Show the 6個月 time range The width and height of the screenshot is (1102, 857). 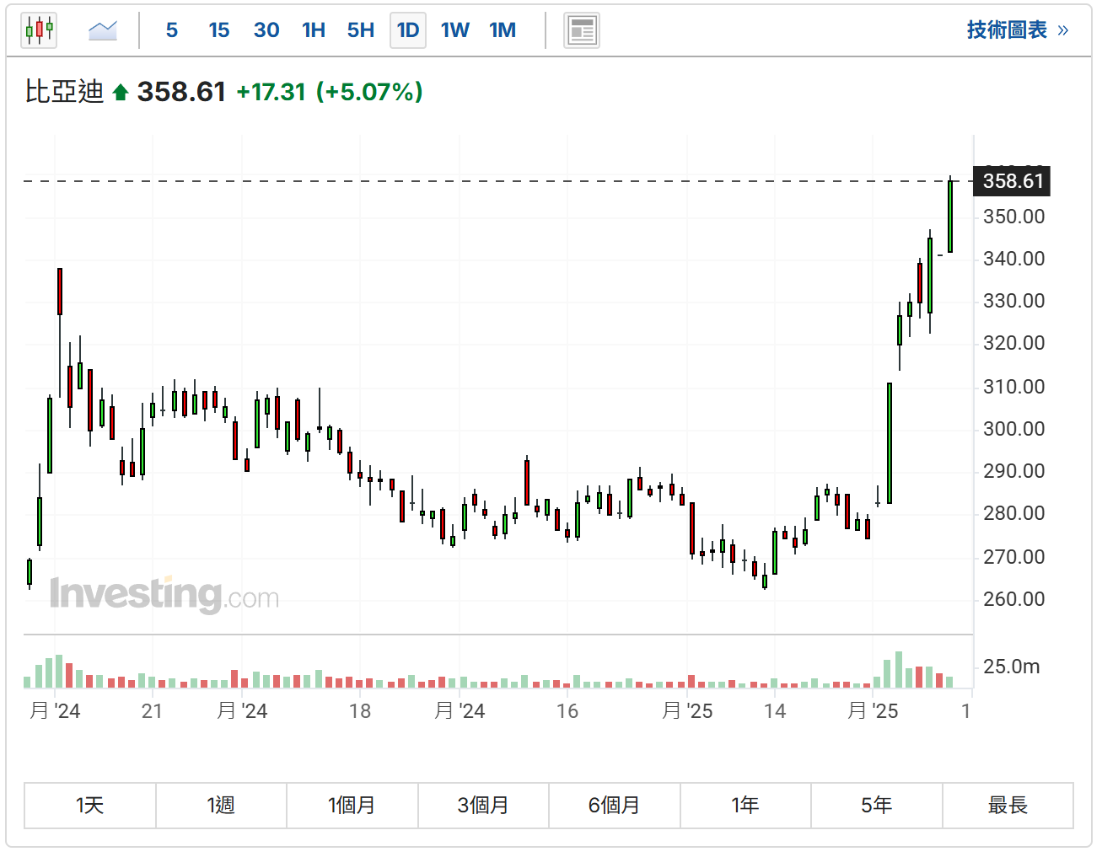coord(614,805)
